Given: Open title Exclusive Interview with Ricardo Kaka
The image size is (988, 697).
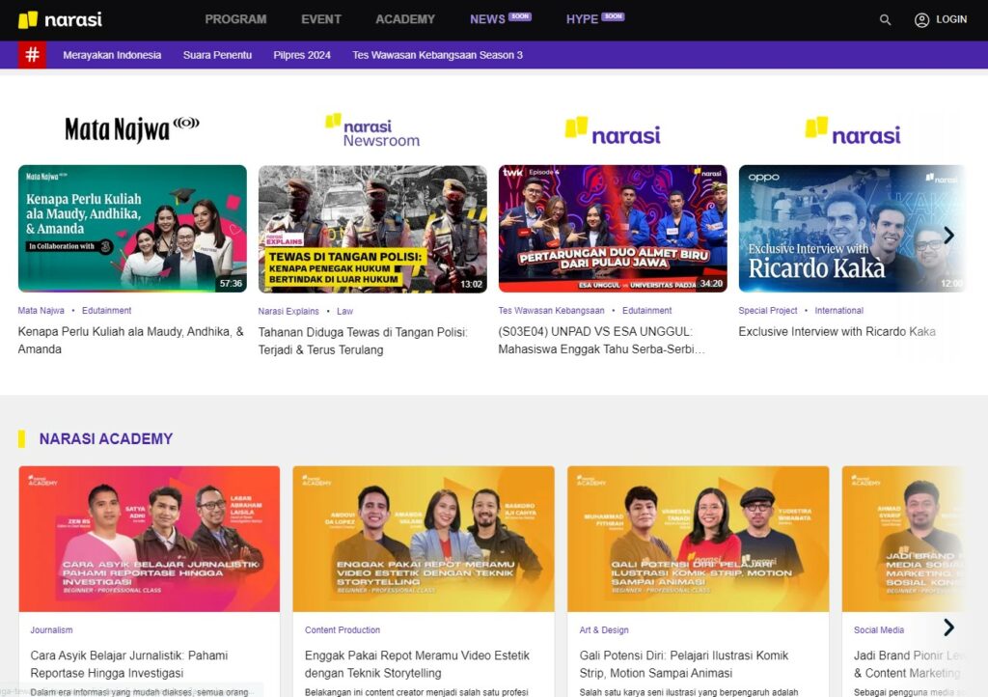Looking at the screenshot, I should (x=837, y=331).
